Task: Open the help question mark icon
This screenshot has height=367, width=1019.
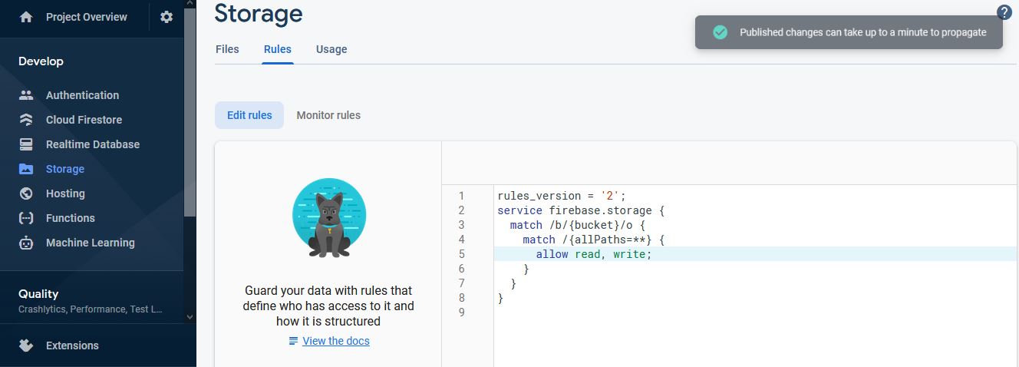Action: point(1004,12)
